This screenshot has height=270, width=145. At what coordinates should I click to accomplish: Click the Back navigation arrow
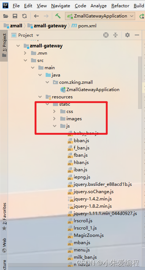[x=36, y=16]
